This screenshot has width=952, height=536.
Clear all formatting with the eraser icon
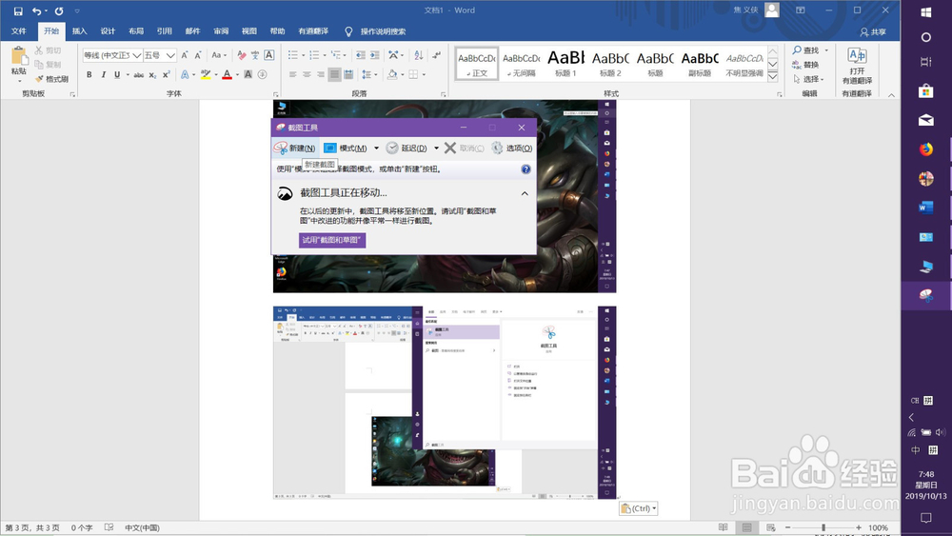pyautogui.click(x=242, y=55)
